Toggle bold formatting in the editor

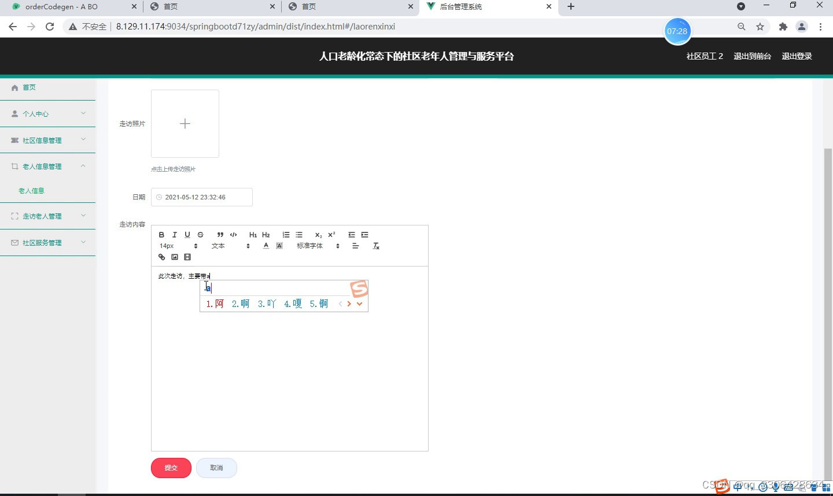pos(161,235)
